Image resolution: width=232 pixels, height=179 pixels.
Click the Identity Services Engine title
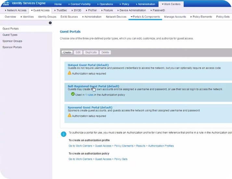pyautogui.click(x=29, y=3)
